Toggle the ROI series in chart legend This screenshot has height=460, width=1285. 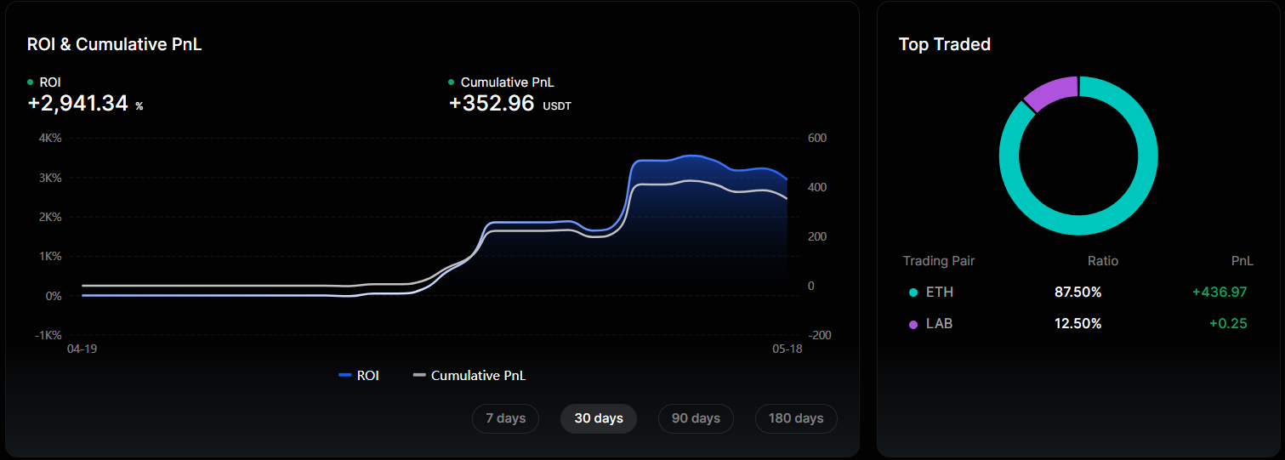coord(359,375)
